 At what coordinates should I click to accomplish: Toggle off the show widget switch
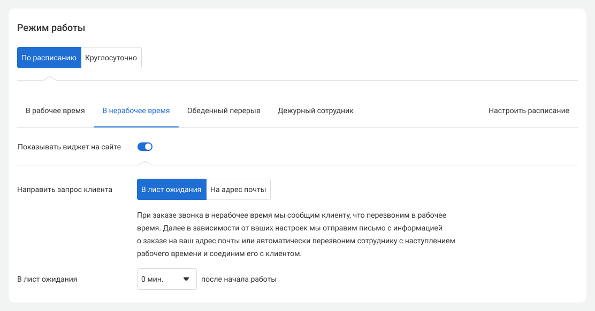click(x=145, y=147)
